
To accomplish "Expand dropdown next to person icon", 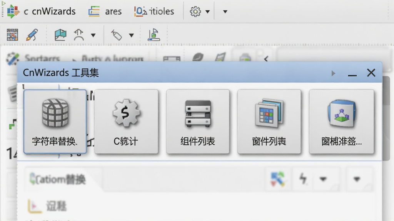I will point(93,35).
